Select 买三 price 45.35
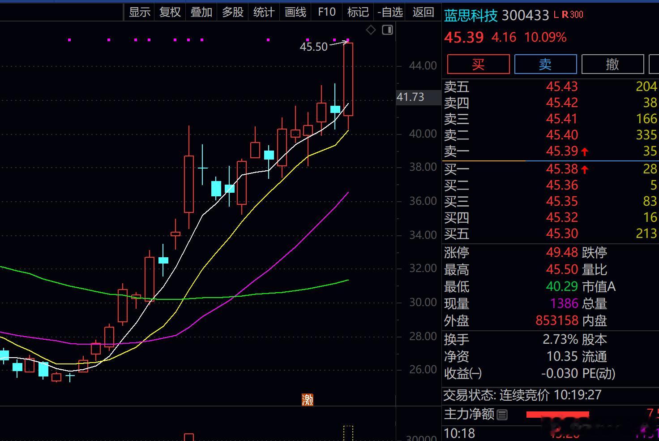 coord(562,201)
